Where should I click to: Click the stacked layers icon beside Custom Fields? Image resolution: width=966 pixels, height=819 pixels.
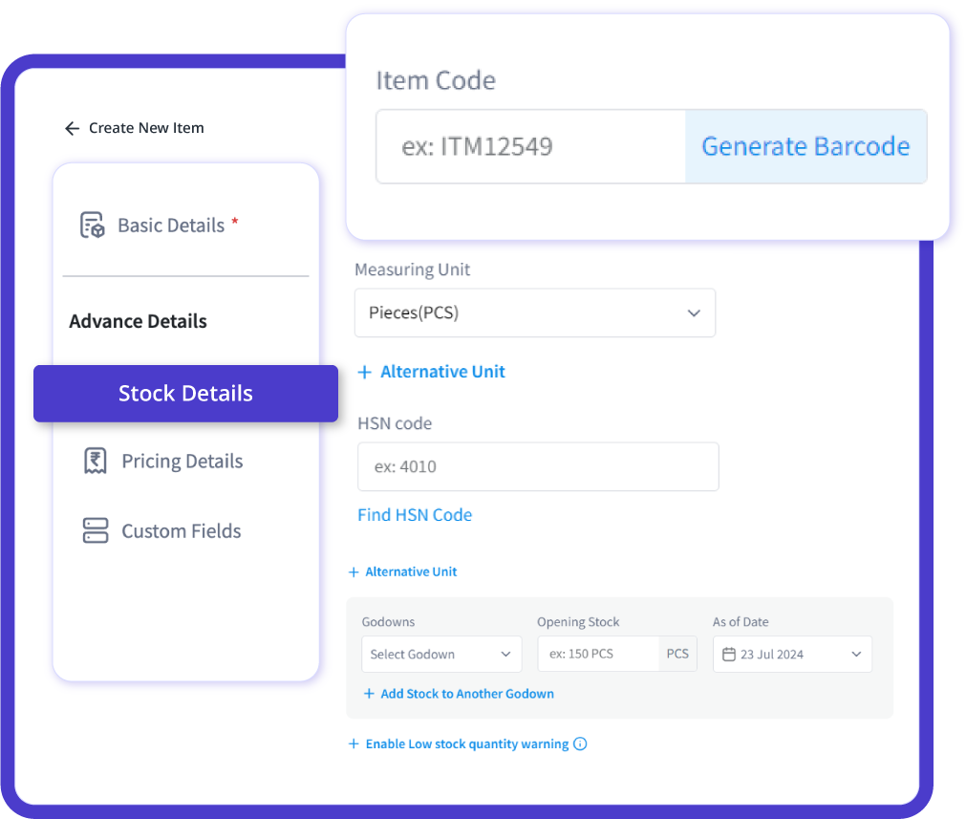click(94, 530)
